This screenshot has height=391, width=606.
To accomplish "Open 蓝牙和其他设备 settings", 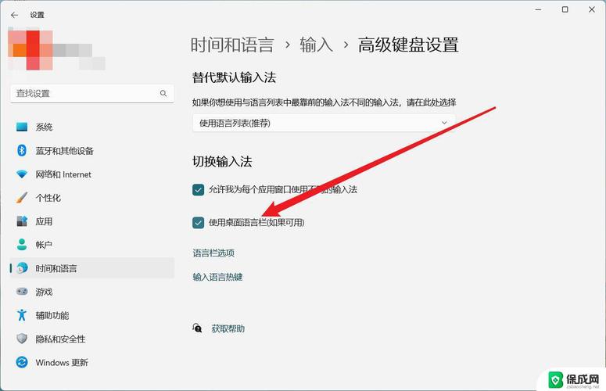I will (x=92, y=150).
